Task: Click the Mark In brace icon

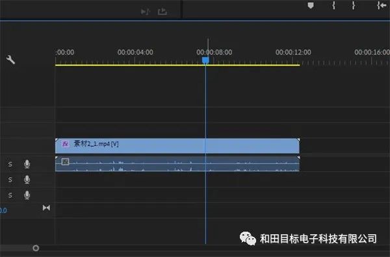Action: tap(333, 5)
